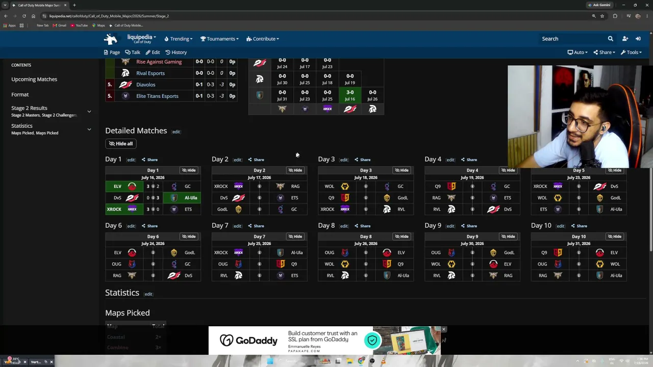Viewport: 653px width, 367px height.
Task: Click the Liquipedia horse logo
Action: point(111,39)
